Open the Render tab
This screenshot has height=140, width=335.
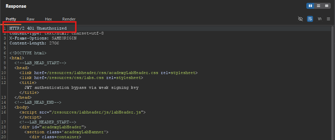(69, 19)
